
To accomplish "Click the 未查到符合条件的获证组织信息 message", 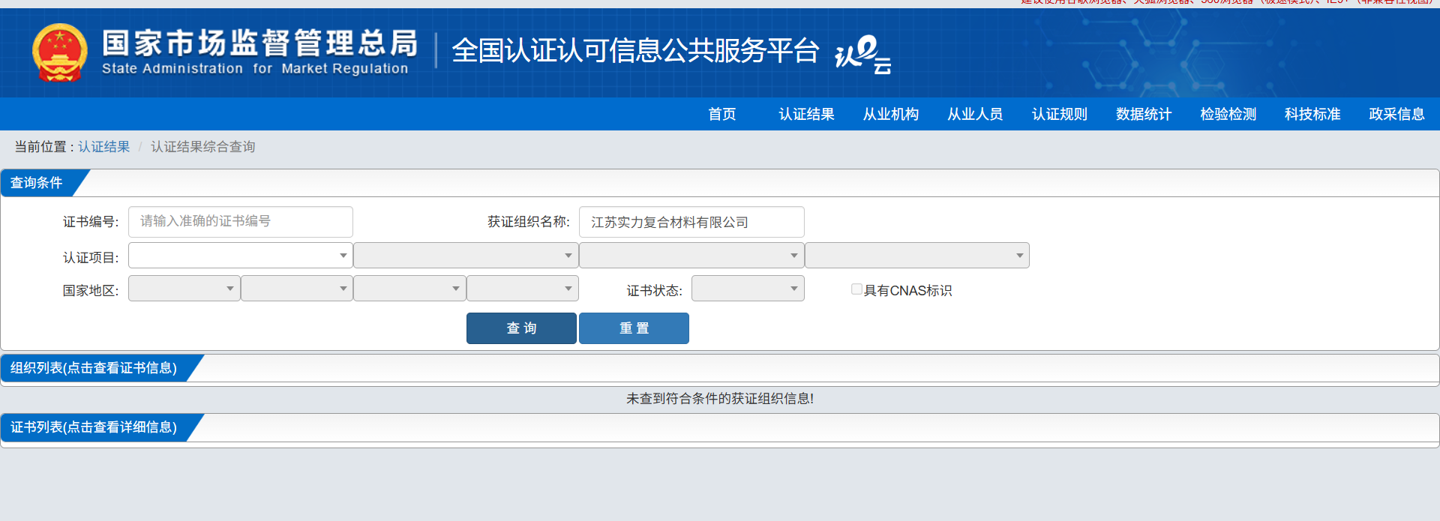I will (x=720, y=399).
